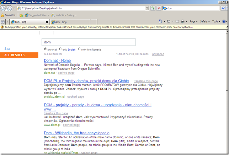Viewport: 229px width, 155px height.
Task: Click the green Refresh icon
Action: pos(153,8)
